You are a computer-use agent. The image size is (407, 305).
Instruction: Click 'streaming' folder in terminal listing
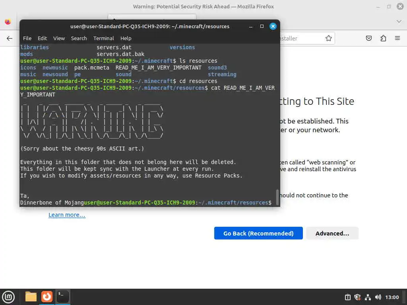(x=222, y=74)
